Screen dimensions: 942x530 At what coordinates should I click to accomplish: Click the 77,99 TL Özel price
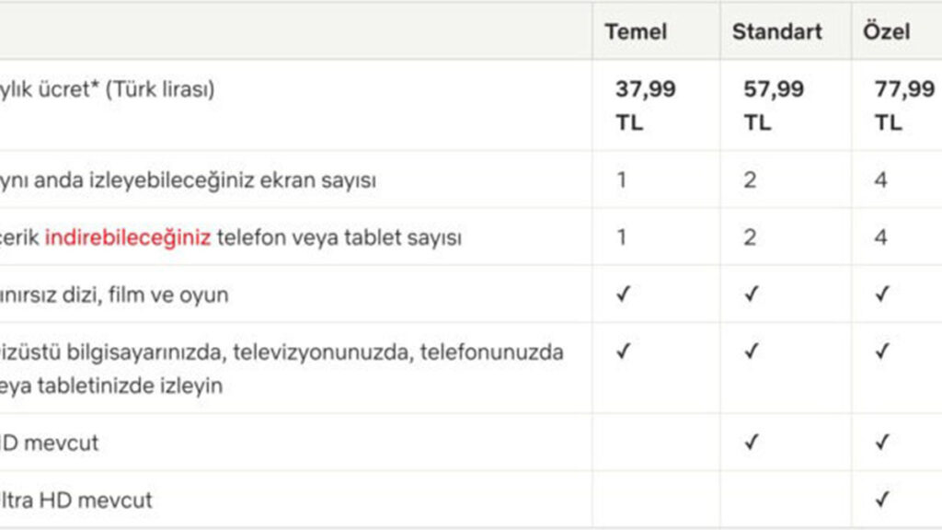click(905, 106)
